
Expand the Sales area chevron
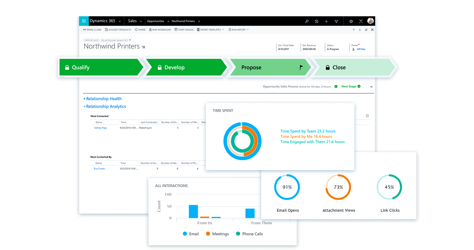[x=141, y=21]
